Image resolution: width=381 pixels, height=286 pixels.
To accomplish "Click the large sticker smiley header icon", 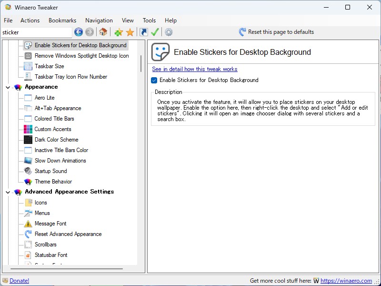I will click(160, 52).
